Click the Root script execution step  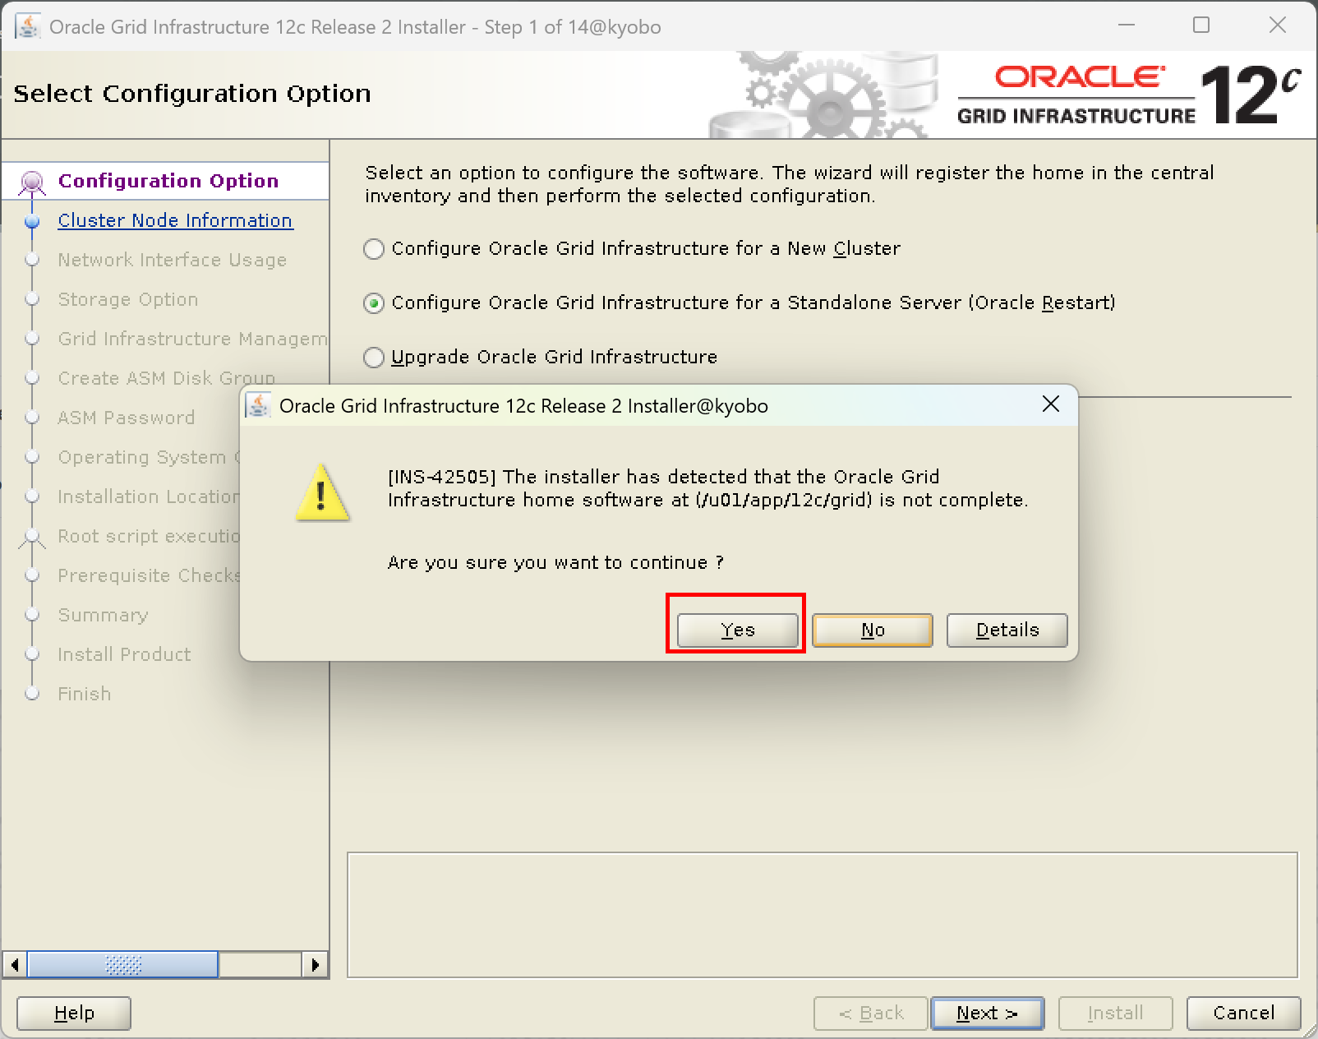click(x=149, y=536)
